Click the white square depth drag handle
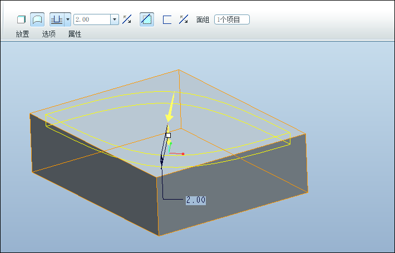Screen dimensions: 395x253 tap(168, 136)
